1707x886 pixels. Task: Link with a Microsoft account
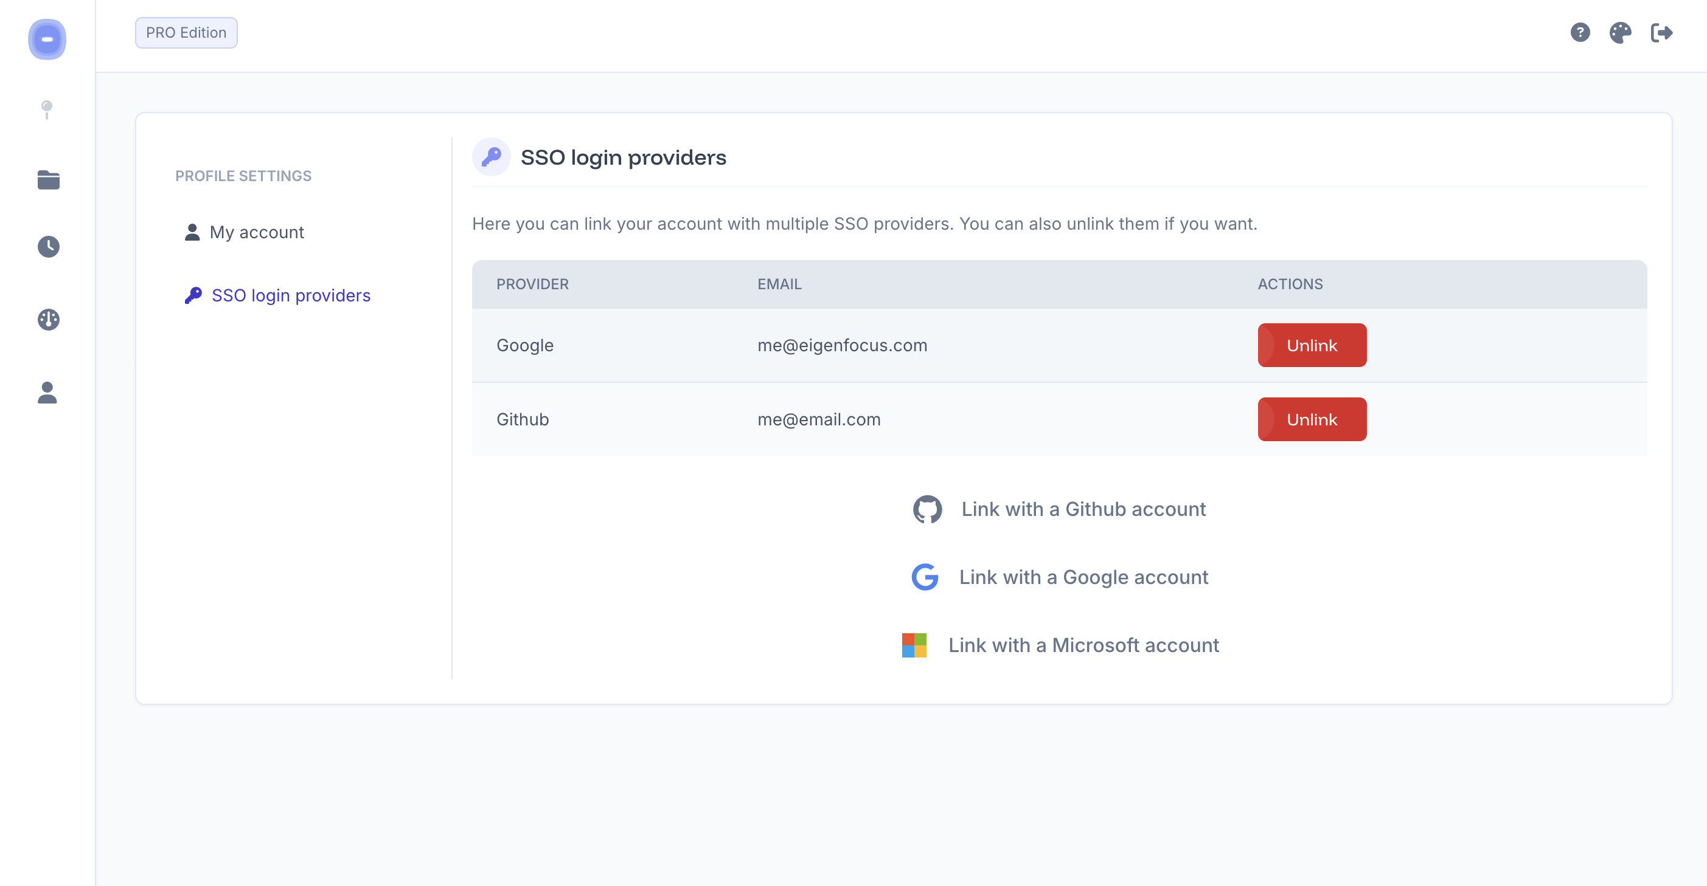(1083, 645)
